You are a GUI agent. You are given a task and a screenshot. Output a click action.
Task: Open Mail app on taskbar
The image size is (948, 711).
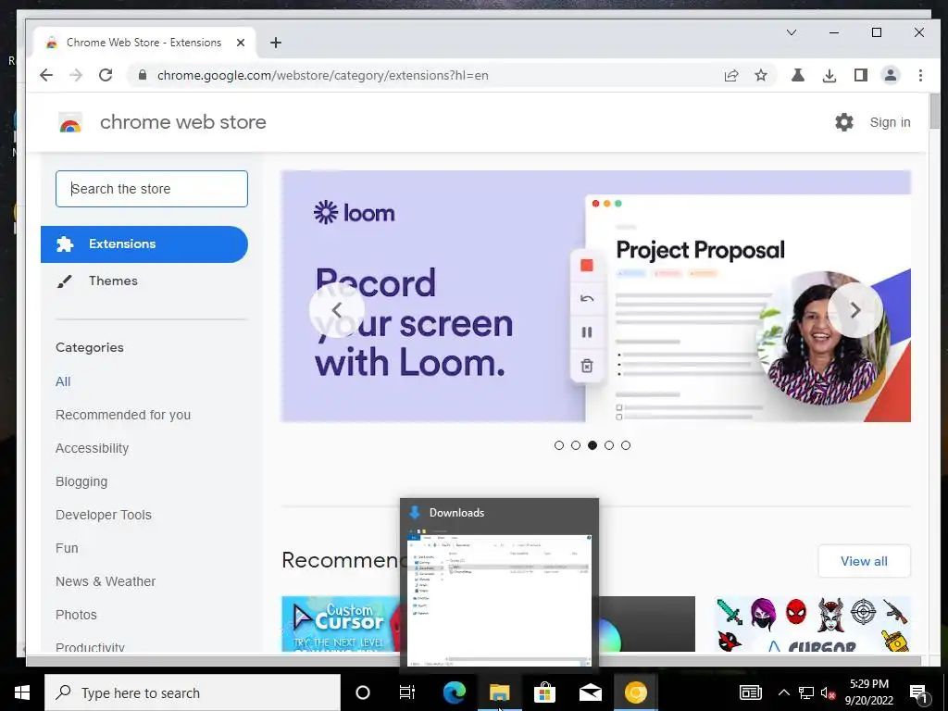[x=590, y=692]
